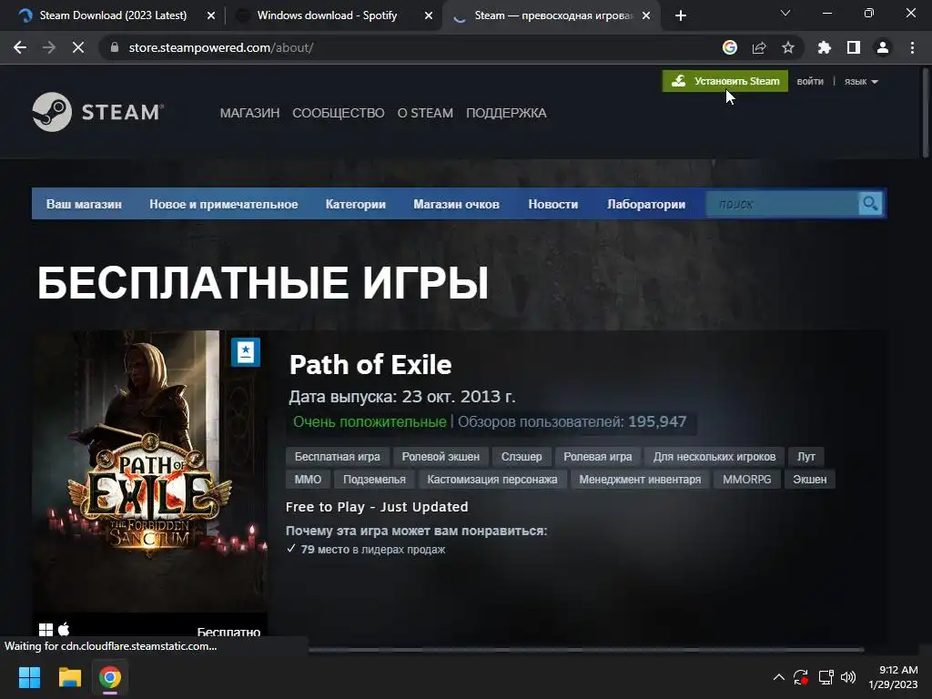
Task: Click the ММО tag
Action: pyautogui.click(x=308, y=479)
